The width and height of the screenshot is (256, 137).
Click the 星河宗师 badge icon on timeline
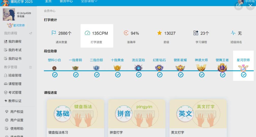tap(243, 68)
